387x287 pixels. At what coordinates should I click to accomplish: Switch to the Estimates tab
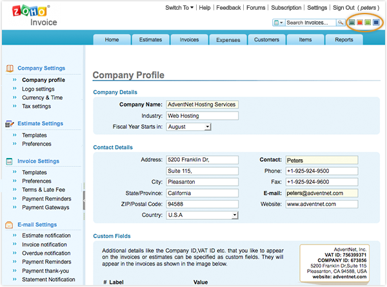[150, 40]
